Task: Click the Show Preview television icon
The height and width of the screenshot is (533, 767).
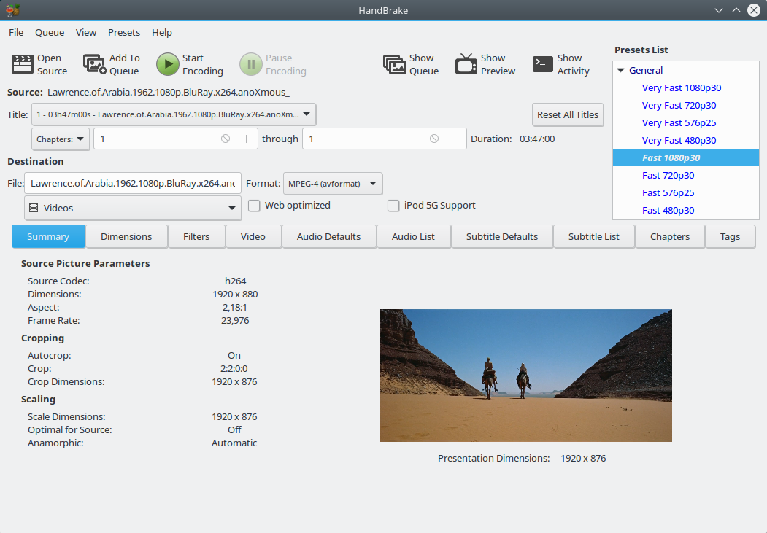Action: (x=466, y=64)
